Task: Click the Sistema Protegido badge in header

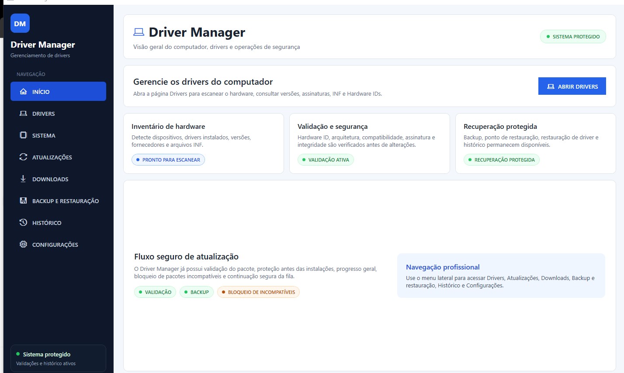Action: pyautogui.click(x=573, y=37)
